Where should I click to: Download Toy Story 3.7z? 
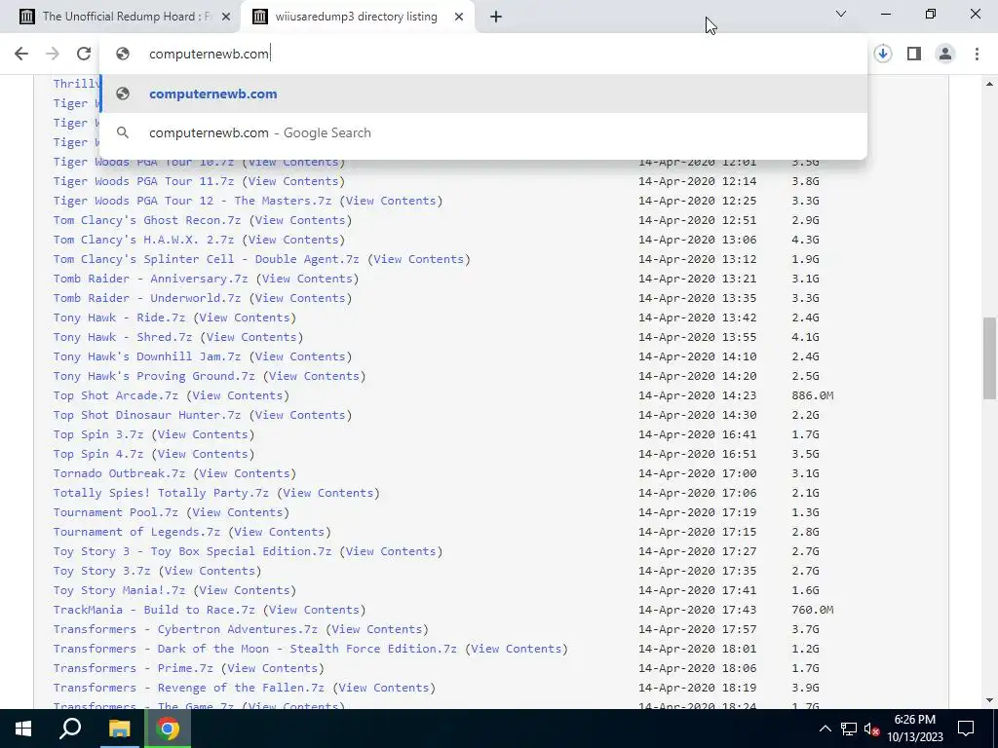point(101,571)
